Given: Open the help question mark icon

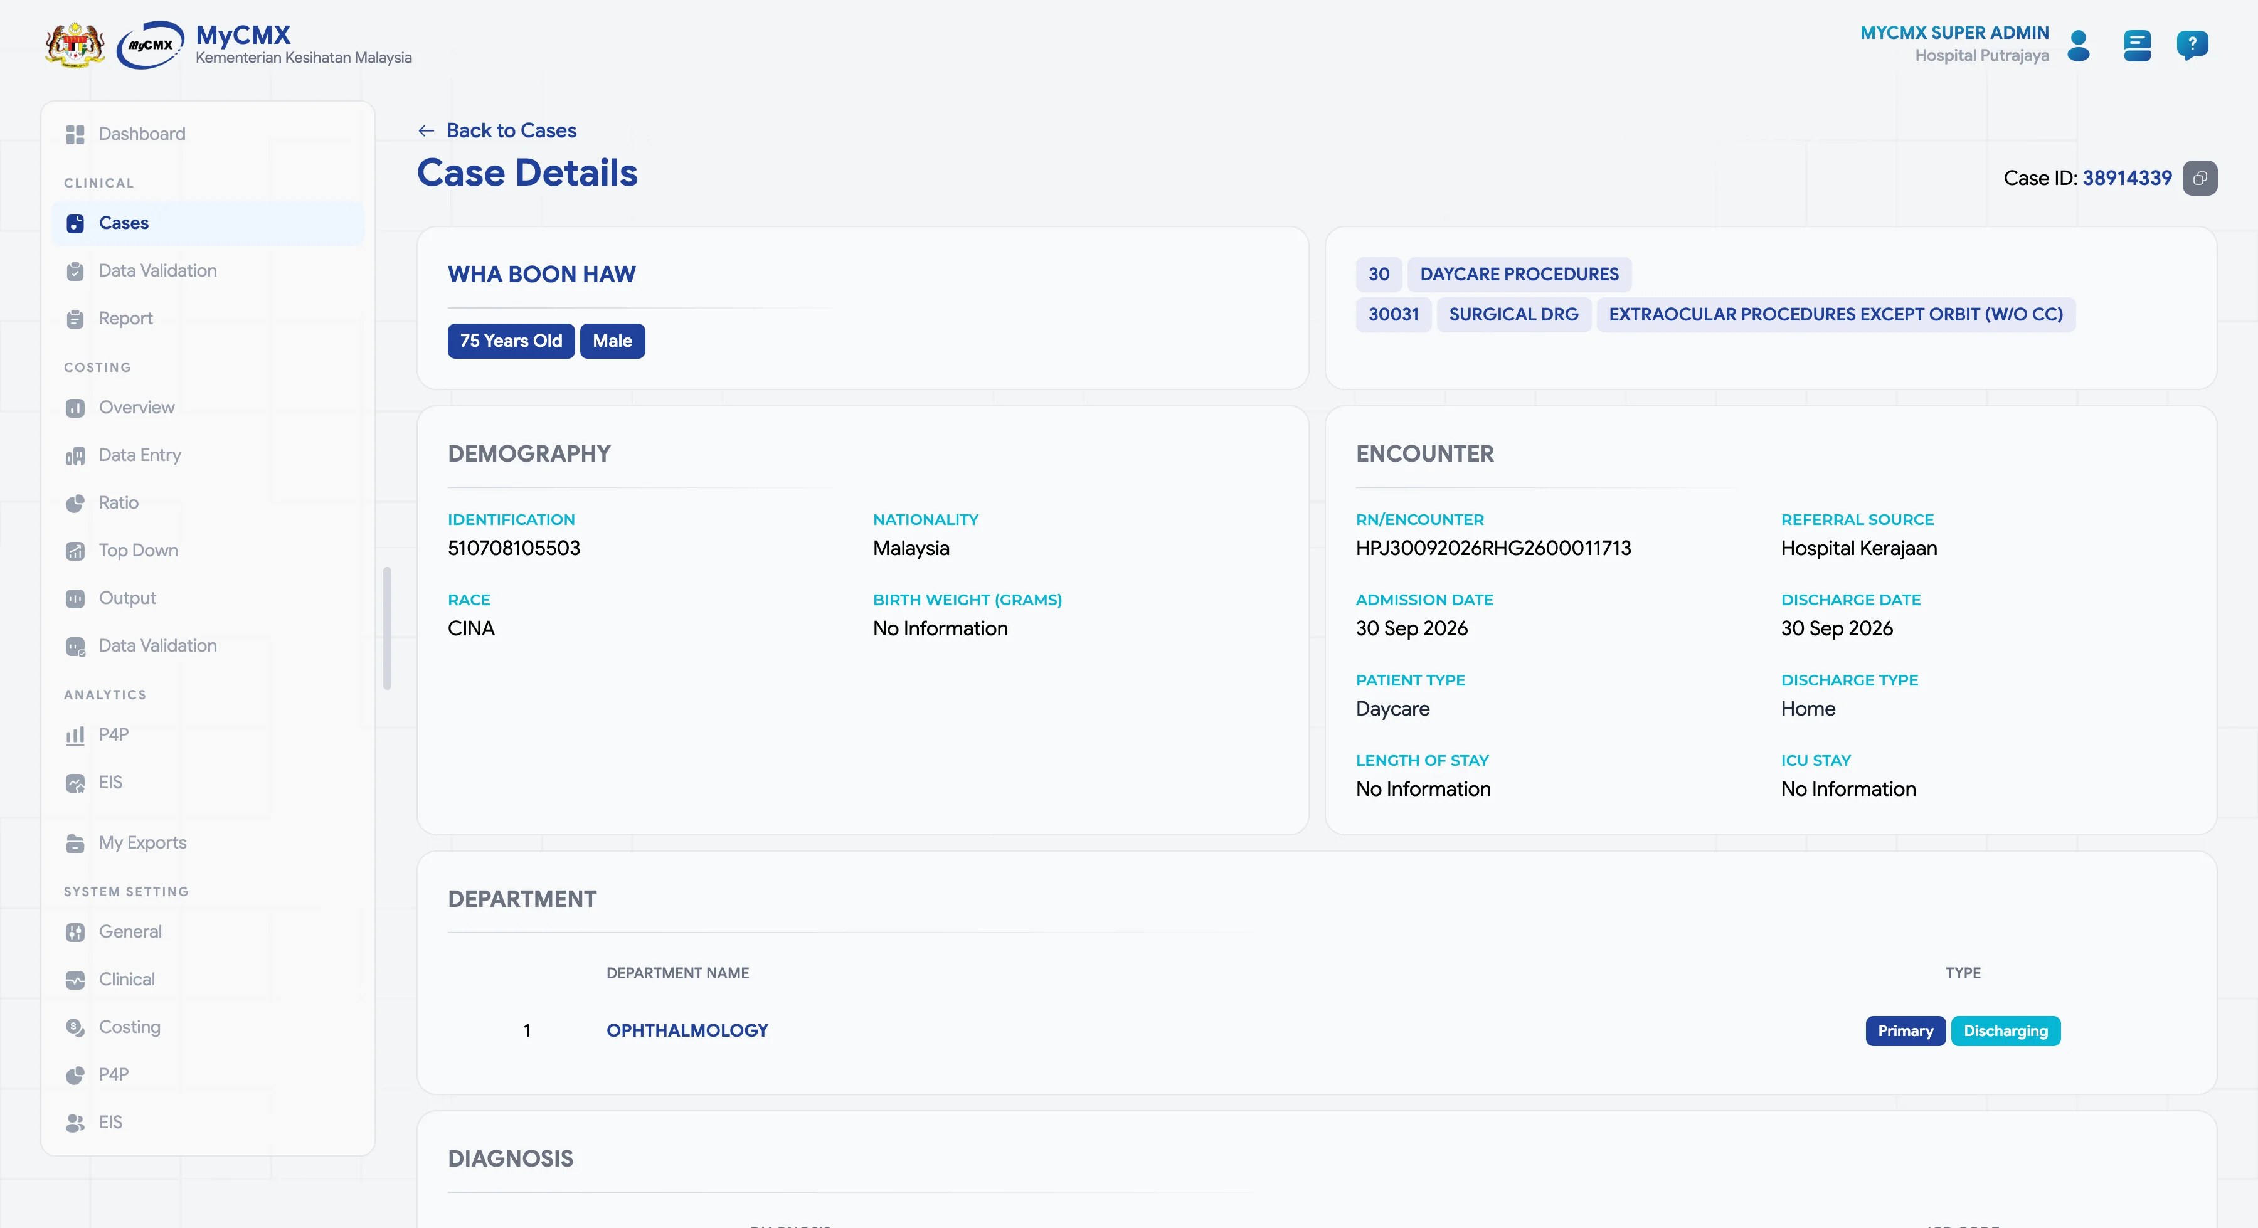Looking at the screenshot, I should tap(2192, 45).
